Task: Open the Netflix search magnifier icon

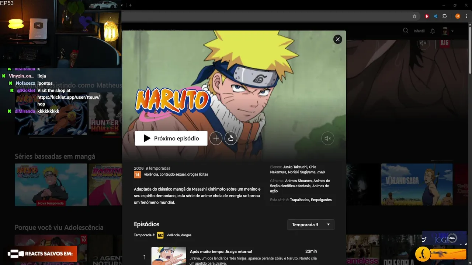Action: point(406,31)
